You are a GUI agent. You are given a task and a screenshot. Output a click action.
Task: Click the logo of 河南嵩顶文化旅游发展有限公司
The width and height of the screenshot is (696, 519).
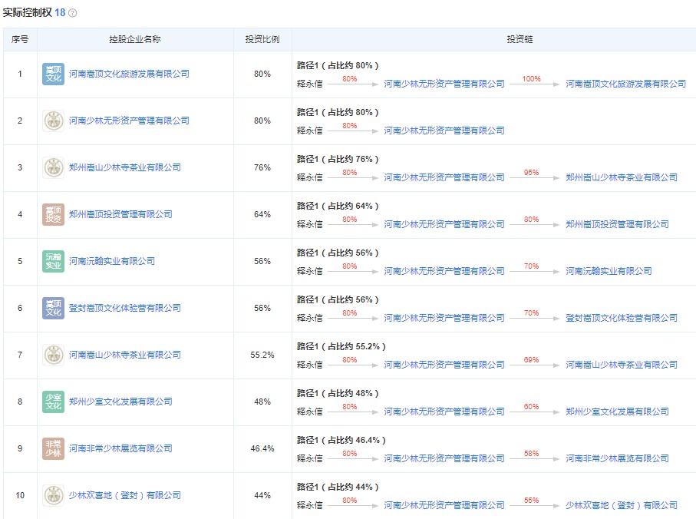pyautogui.click(x=53, y=74)
